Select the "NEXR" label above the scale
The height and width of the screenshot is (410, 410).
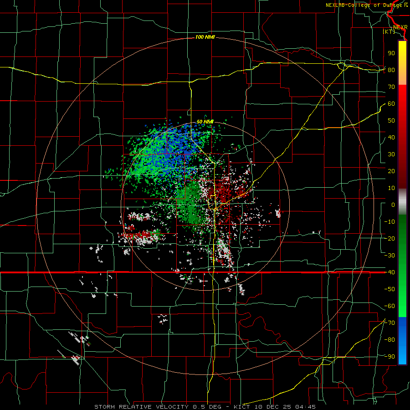[x=400, y=27]
